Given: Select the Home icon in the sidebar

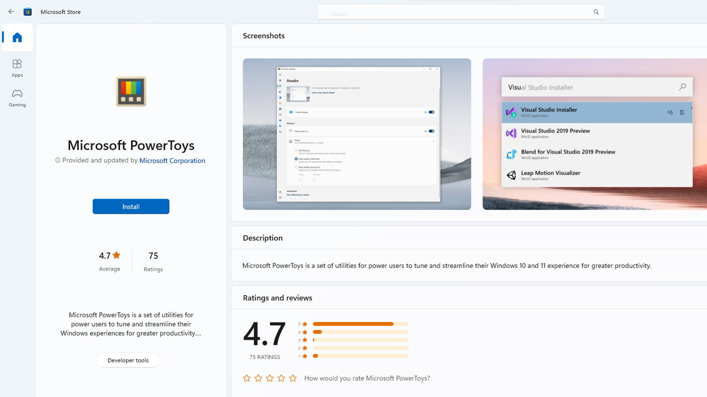Looking at the screenshot, I should coord(17,37).
